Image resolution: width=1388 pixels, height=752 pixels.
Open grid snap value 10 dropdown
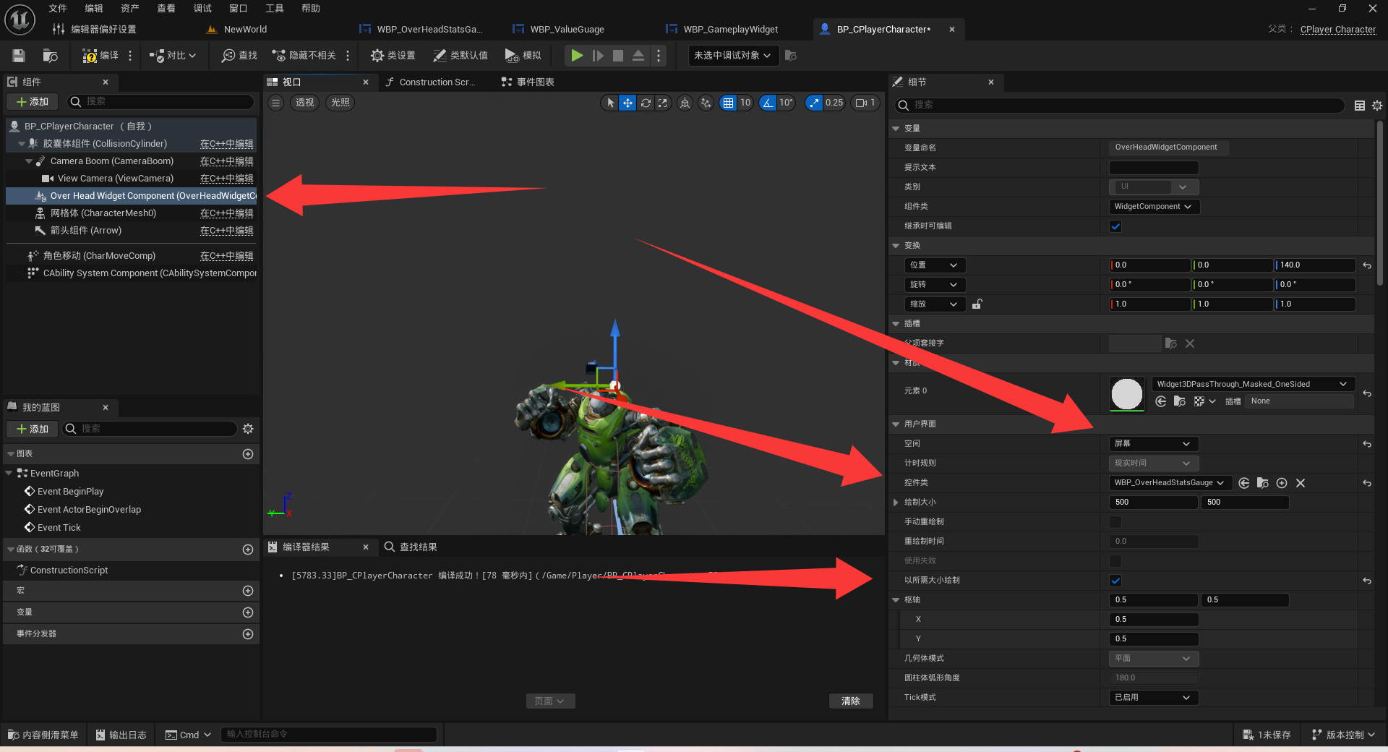[745, 103]
